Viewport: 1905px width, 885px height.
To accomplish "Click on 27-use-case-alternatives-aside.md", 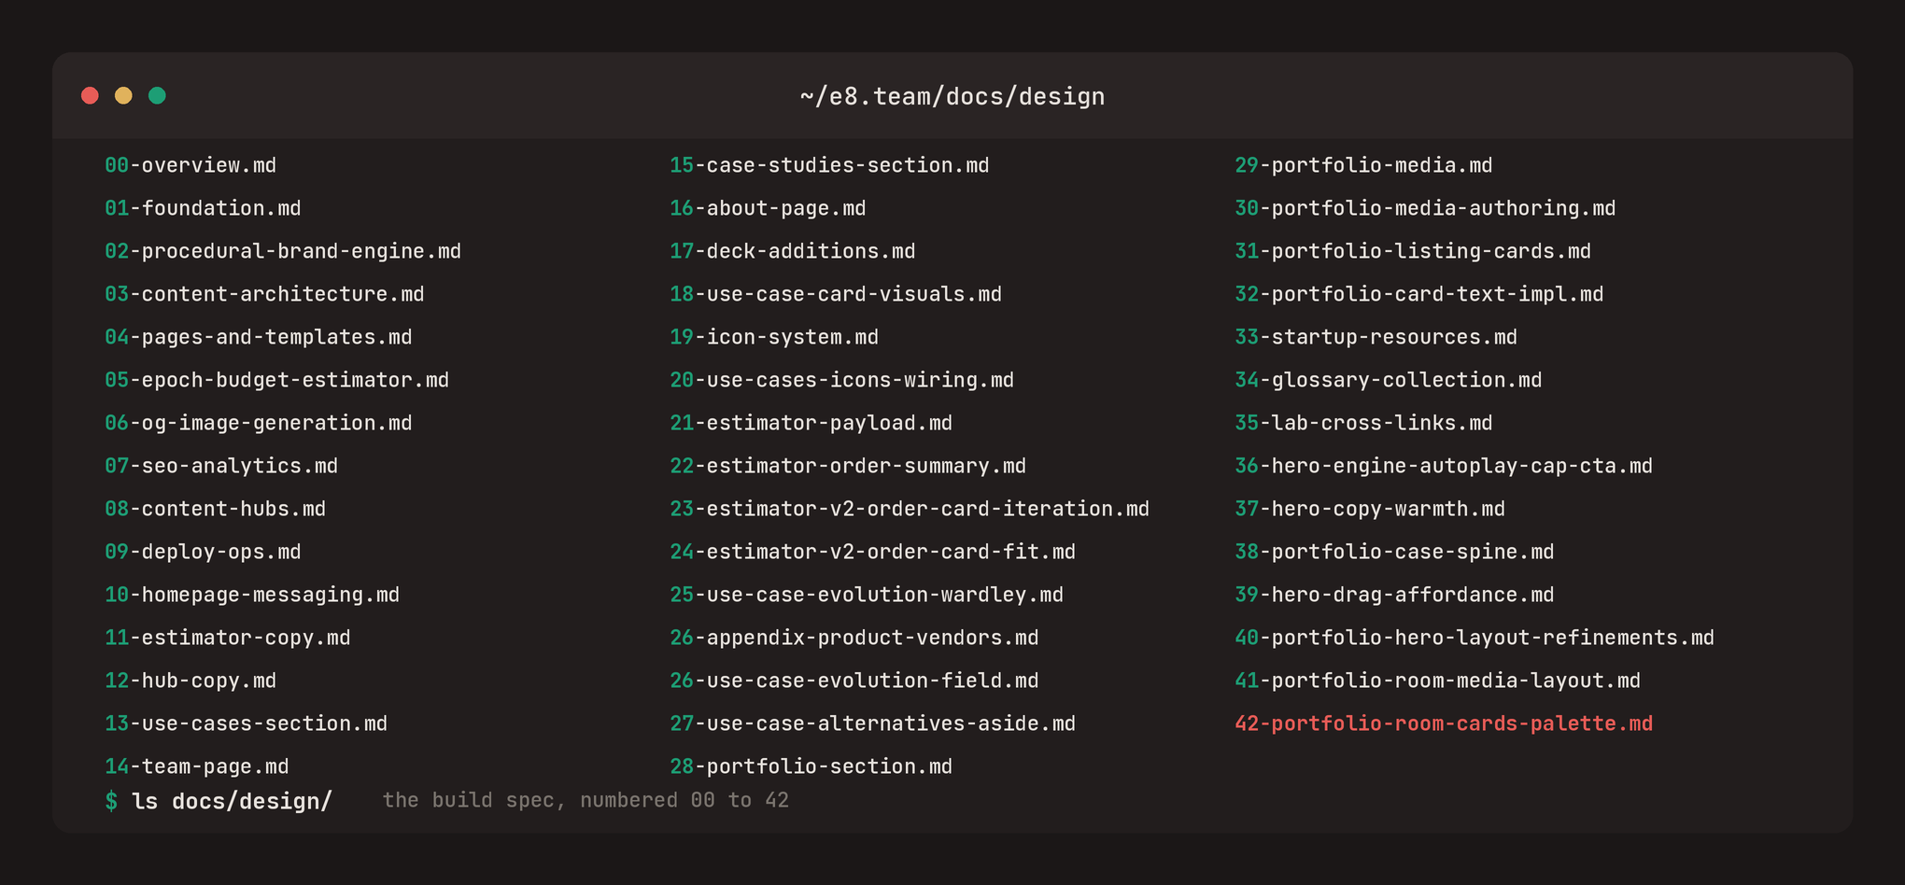I will pyautogui.click(x=873, y=723).
